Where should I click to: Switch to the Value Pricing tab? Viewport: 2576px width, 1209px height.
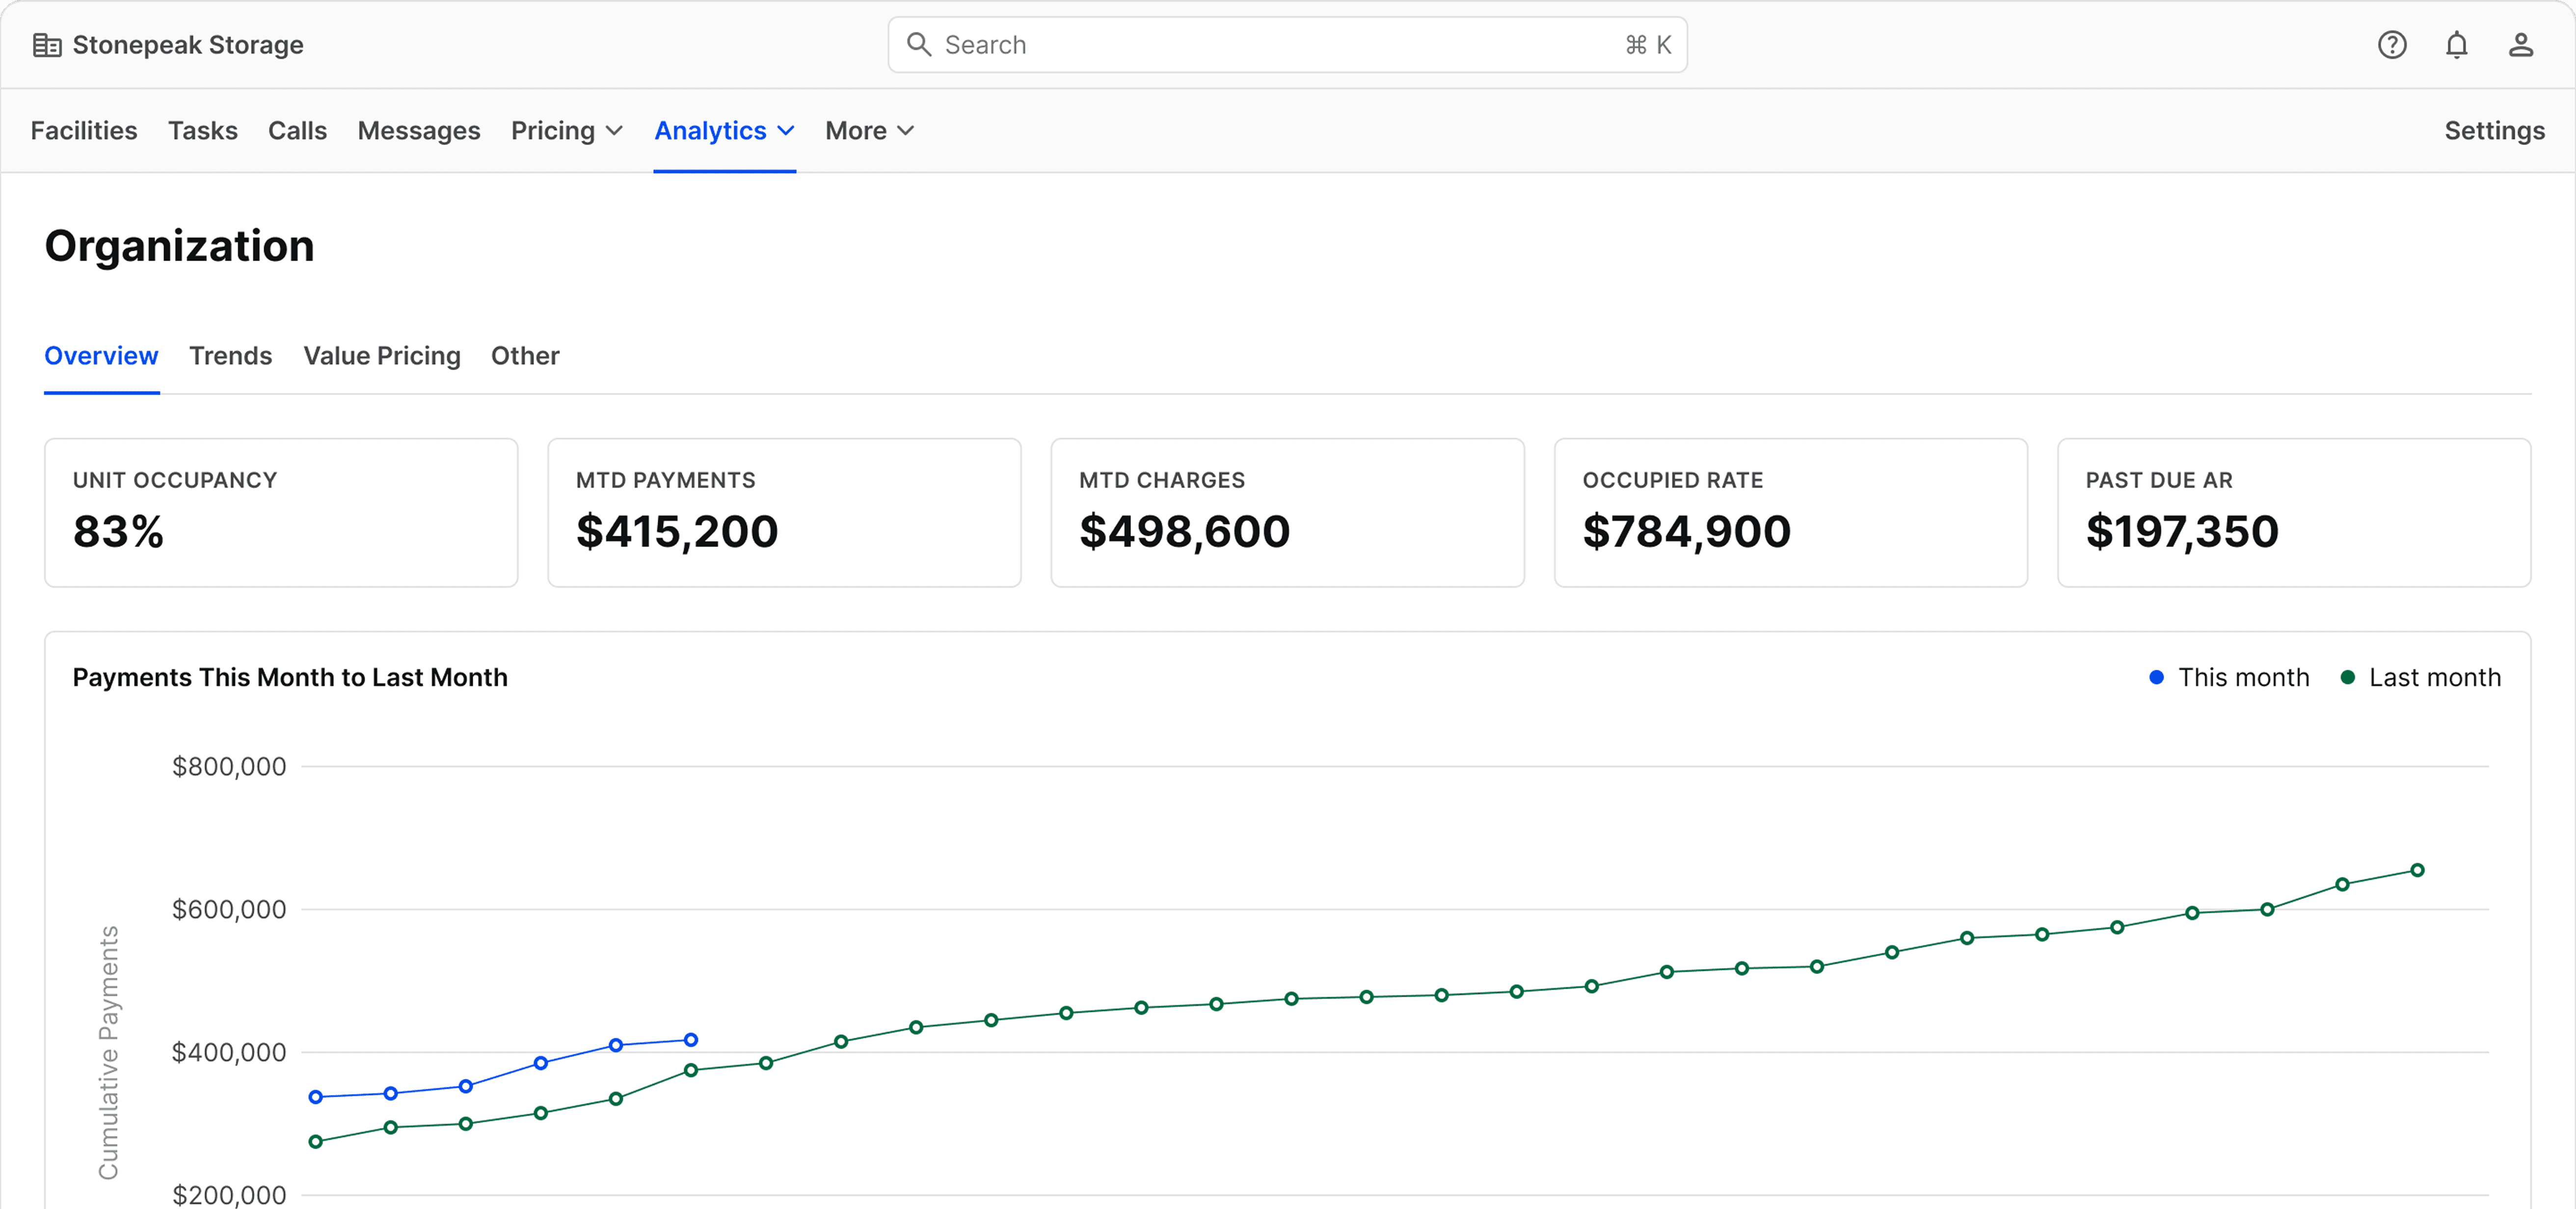382,356
